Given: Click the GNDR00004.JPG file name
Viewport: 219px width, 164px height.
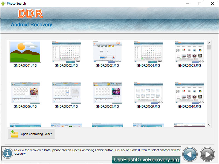Looking at the screenshot, I should click(148, 66).
